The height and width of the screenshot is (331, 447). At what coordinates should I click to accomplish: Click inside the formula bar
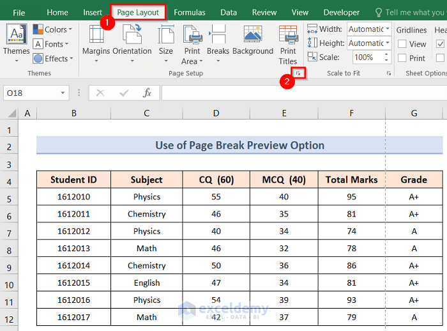(304, 93)
